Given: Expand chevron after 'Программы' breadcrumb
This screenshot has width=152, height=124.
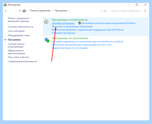Looking at the screenshot, I should tap(70, 11).
